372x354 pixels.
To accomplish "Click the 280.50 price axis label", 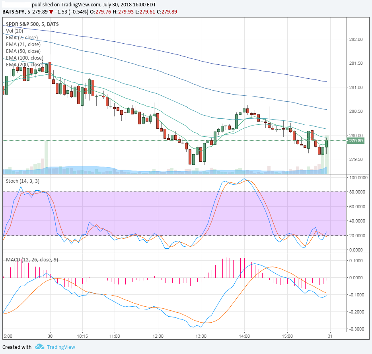I will (x=356, y=111).
